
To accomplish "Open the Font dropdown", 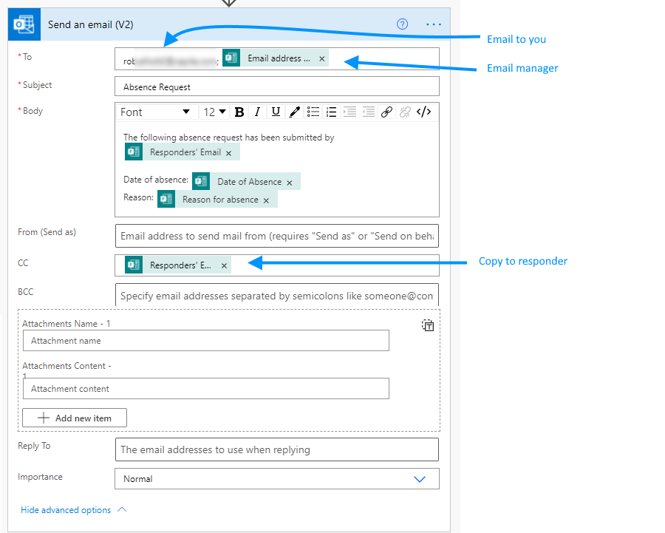I will click(x=155, y=112).
